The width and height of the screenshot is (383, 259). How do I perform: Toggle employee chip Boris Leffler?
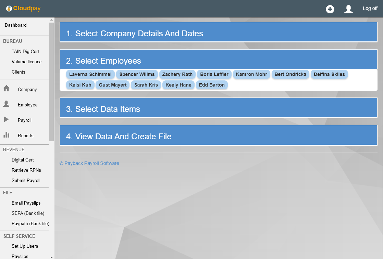point(214,74)
